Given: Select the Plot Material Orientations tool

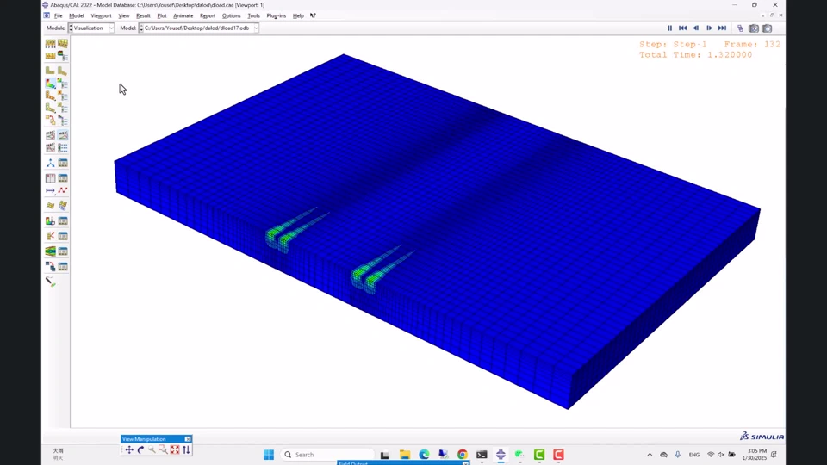Looking at the screenshot, I should (50, 108).
